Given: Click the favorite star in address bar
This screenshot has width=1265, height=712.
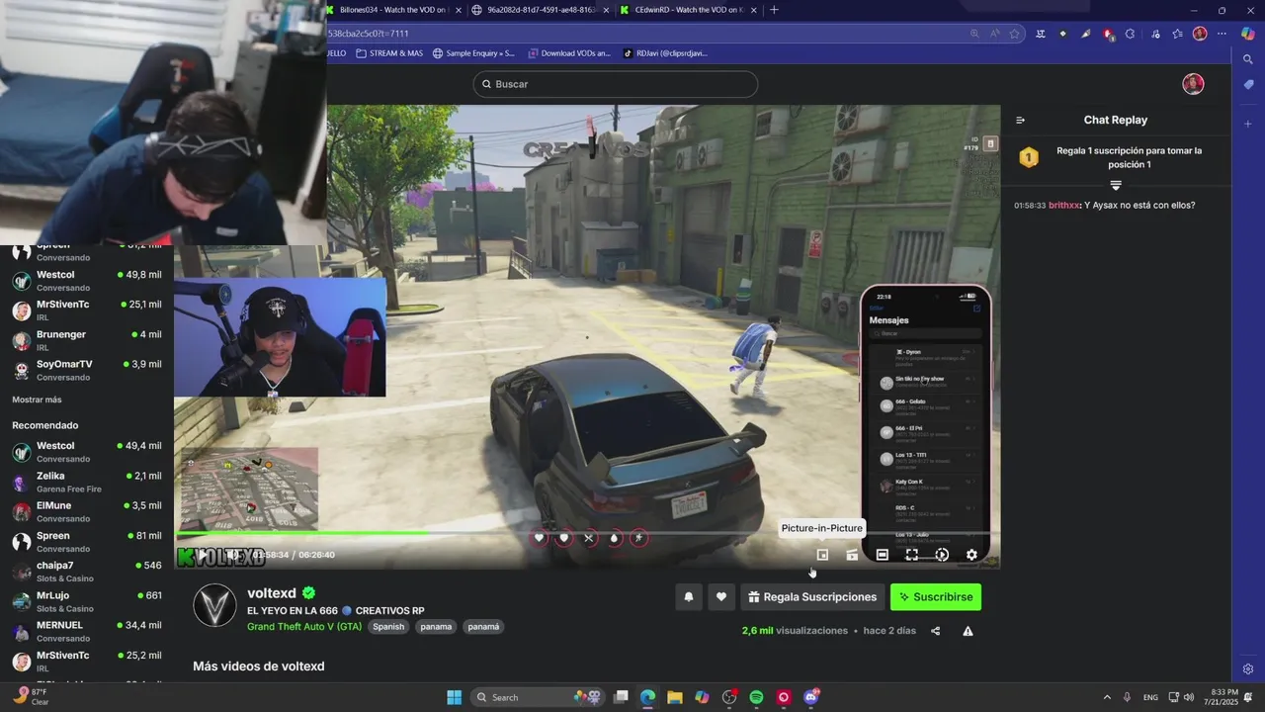Looking at the screenshot, I should pyautogui.click(x=1014, y=34).
